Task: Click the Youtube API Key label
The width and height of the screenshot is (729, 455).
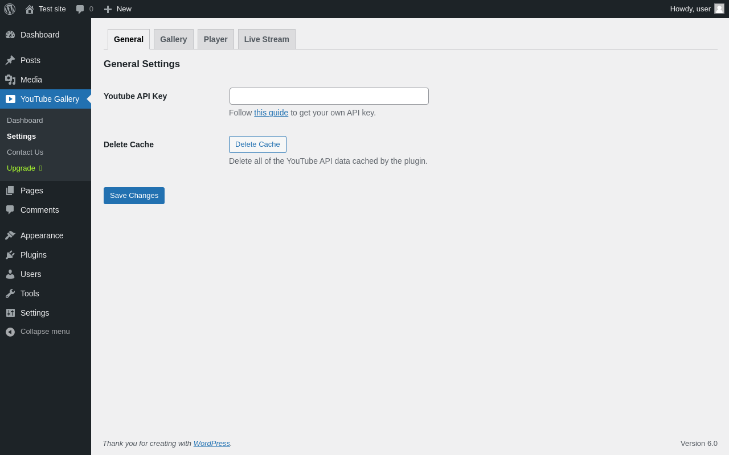Action: pos(136,96)
